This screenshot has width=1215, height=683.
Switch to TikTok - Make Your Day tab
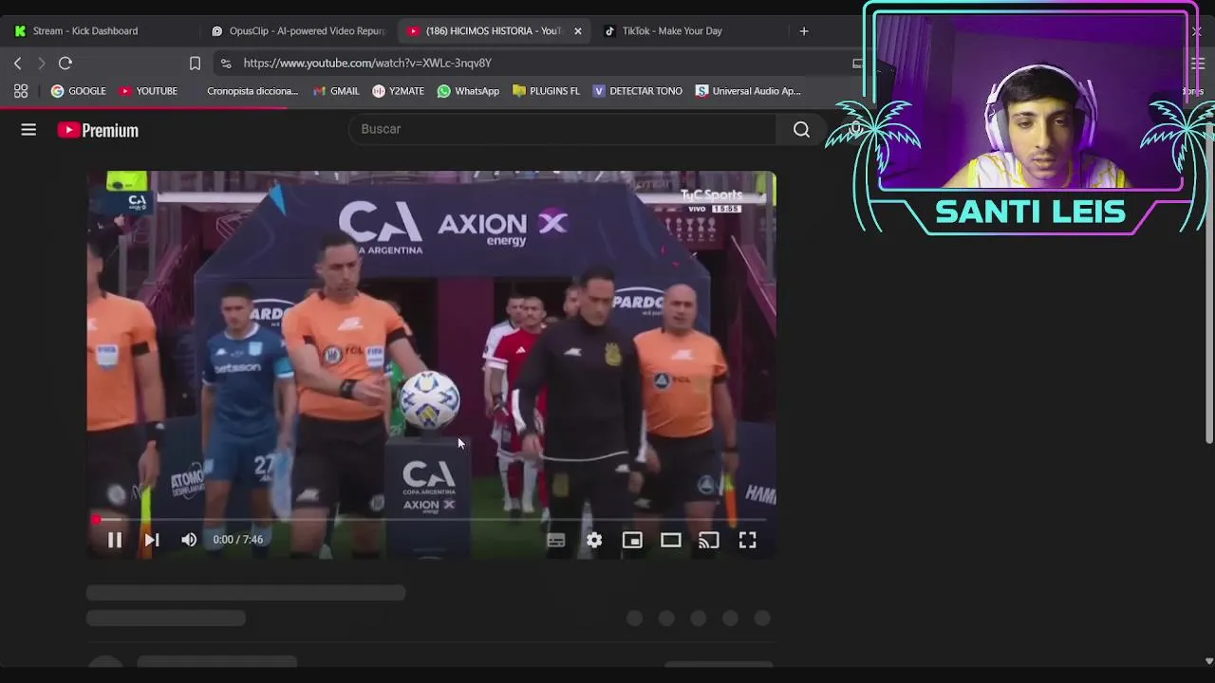click(x=672, y=31)
